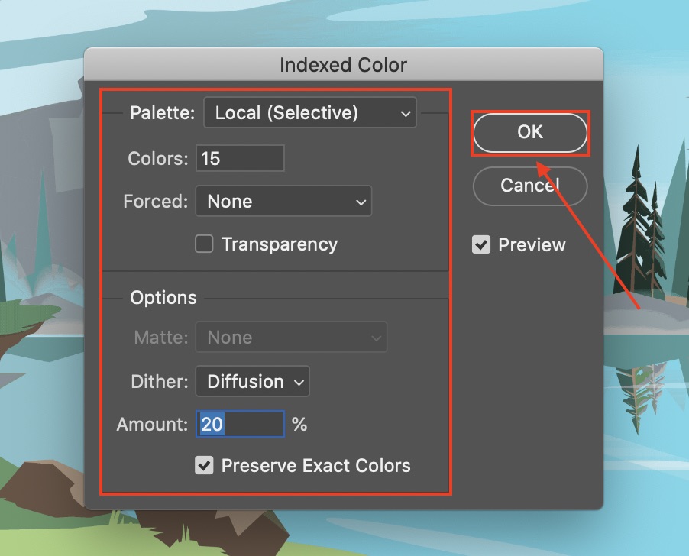Open the Dither dropdown set to Diffusion
The height and width of the screenshot is (556, 689).
pos(252,382)
